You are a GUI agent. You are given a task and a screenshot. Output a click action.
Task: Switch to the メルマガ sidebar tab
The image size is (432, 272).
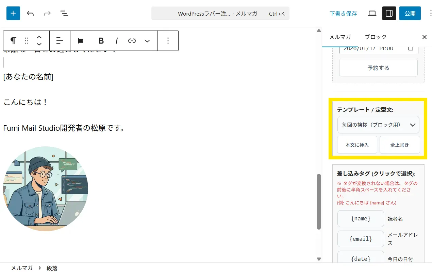click(x=340, y=37)
